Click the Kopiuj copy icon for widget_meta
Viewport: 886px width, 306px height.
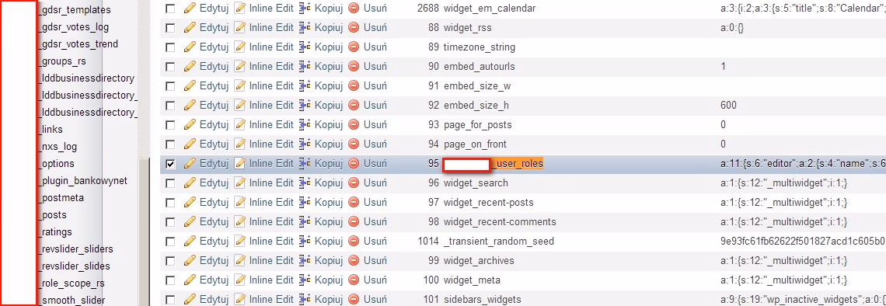pyautogui.click(x=305, y=280)
